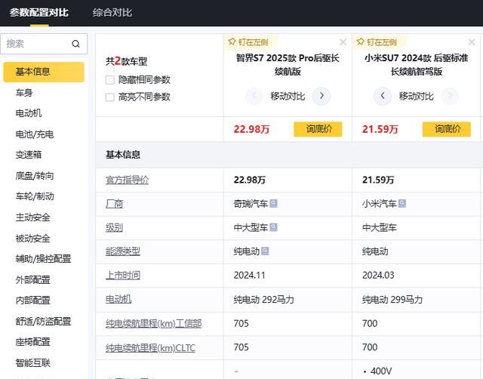
Task: Jump to 车身 section
Action: pyautogui.click(x=24, y=92)
